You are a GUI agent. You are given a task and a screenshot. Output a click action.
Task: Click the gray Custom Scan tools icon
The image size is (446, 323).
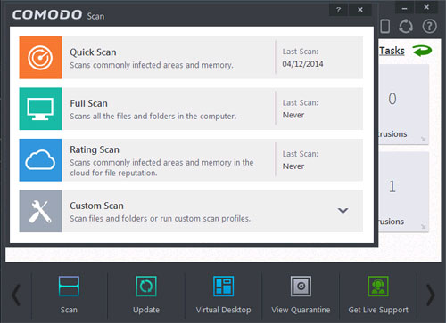40,211
